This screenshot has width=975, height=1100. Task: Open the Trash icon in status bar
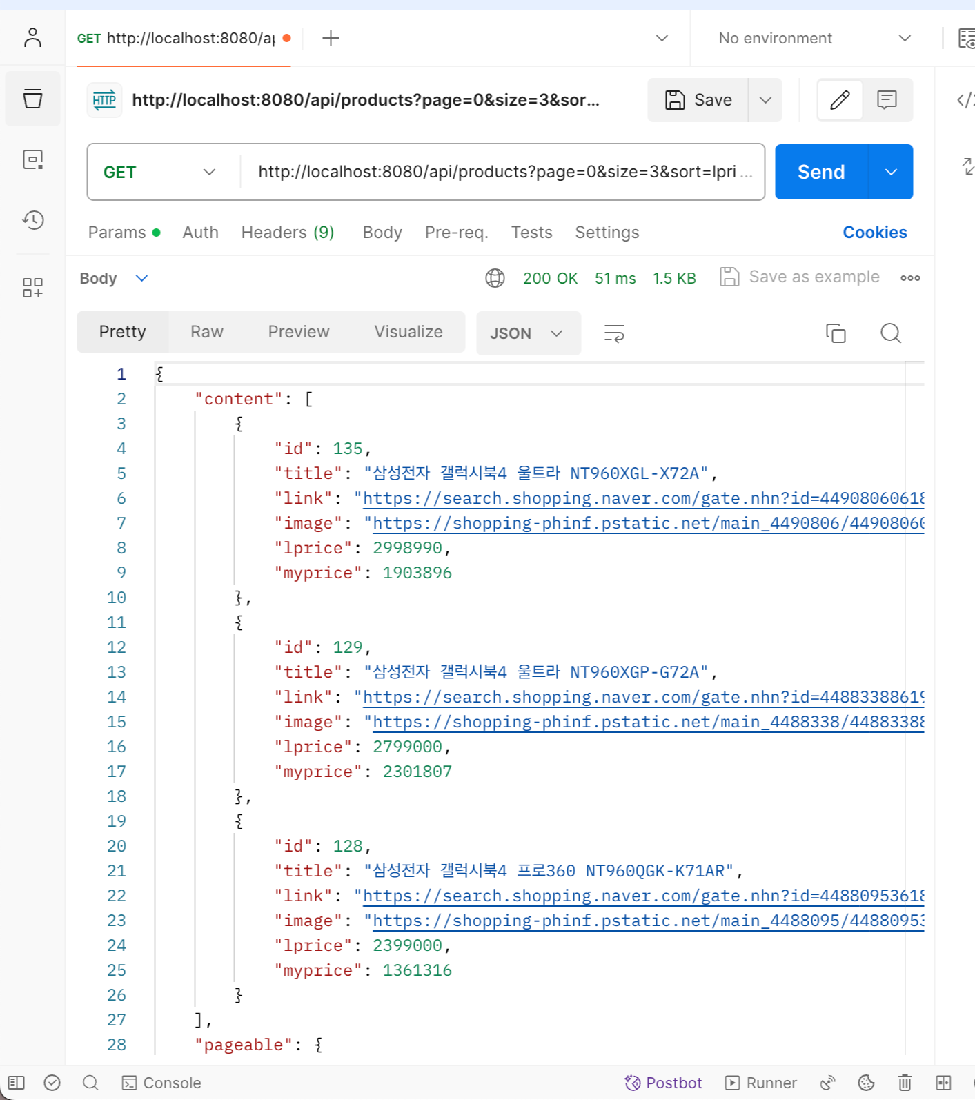tap(905, 1083)
